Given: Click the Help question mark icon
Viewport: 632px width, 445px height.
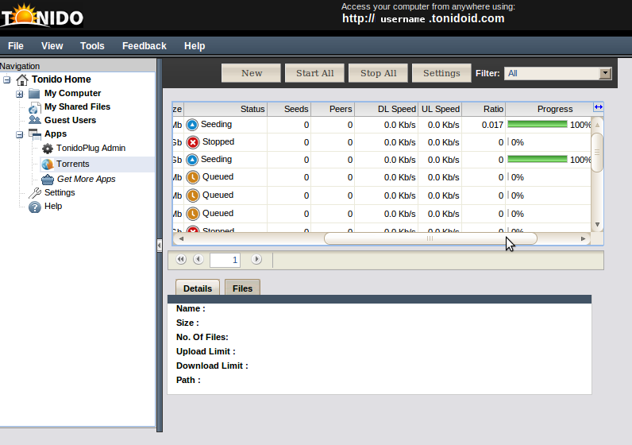Looking at the screenshot, I should point(34,207).
